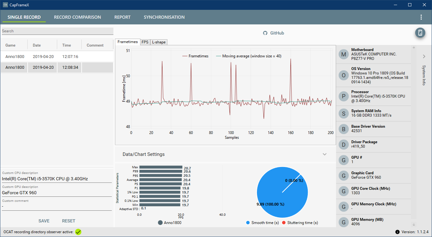The height and width of the screenshot is (237, 432).
Task: Click the green observer status checkmark
Action: click(x=78, y=232)
